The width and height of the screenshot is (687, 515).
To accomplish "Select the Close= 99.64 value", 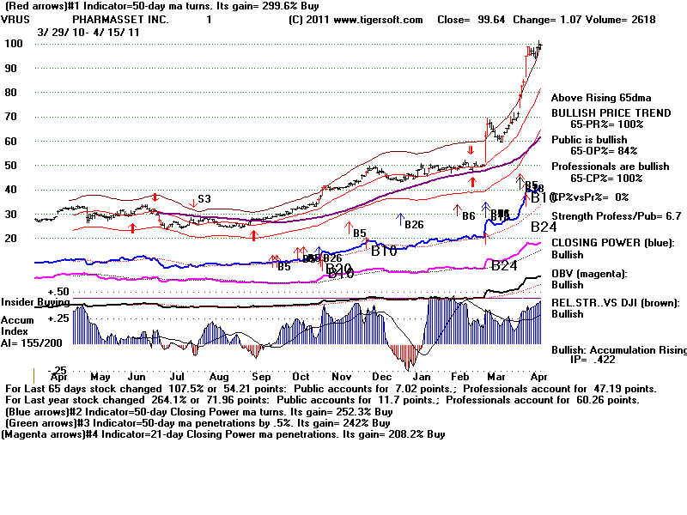I will (x=471, y=20).
